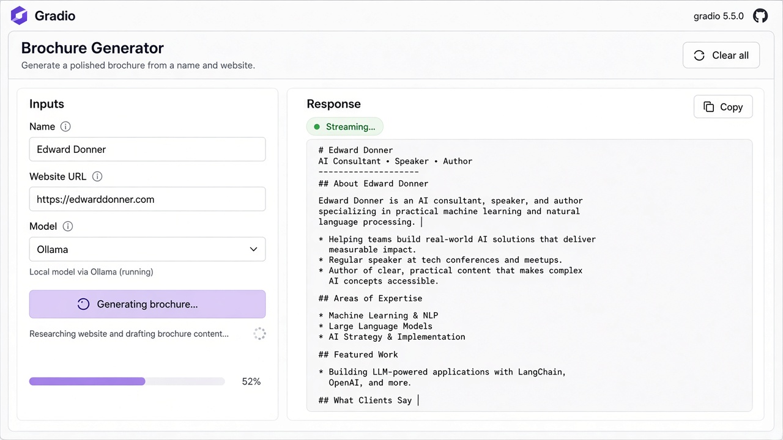Click the '# Edward Donner' title line
Image resolution: width=783 pixels, height=440 pixels.
[x=356, y=150]
